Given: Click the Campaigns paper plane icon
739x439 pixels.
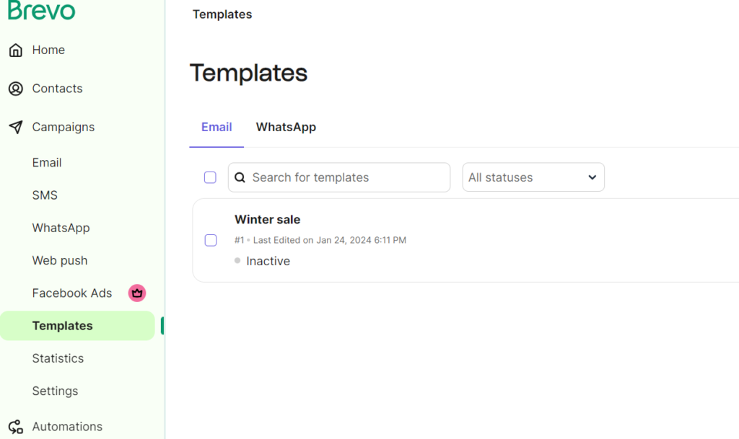Looking at the screenshot, I should click(x=15, y=128).
